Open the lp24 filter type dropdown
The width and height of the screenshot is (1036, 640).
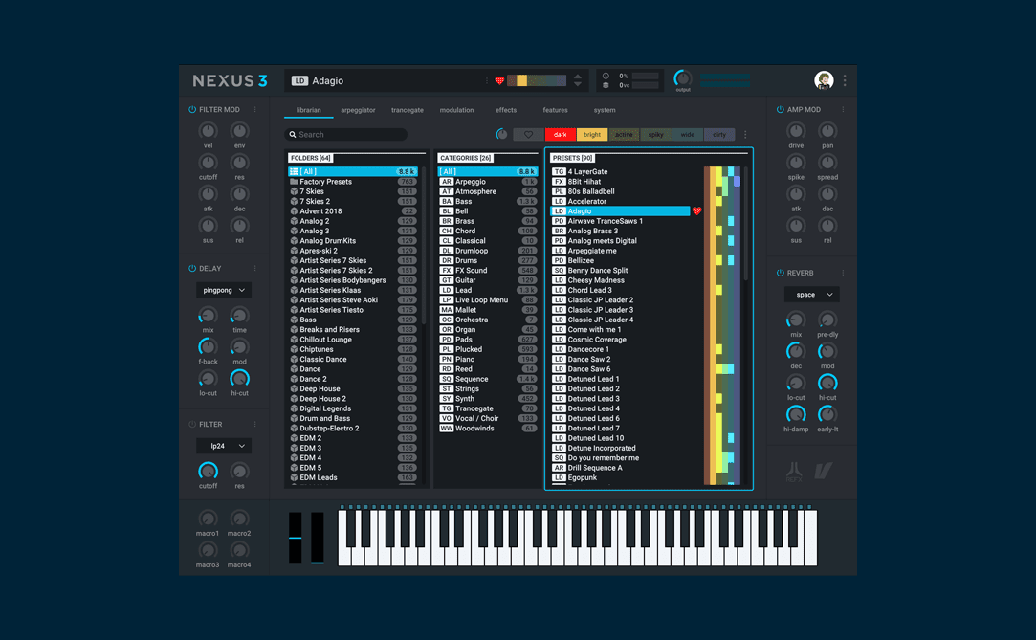(x=223, y=445)
